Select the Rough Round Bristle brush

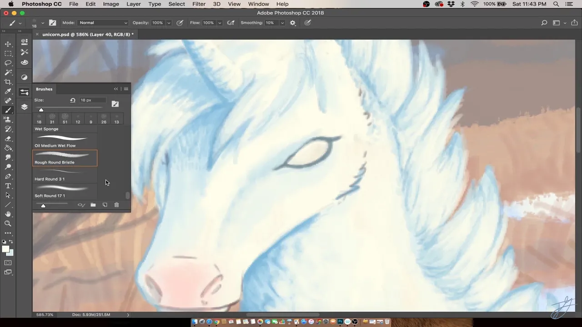pos(65,158)
